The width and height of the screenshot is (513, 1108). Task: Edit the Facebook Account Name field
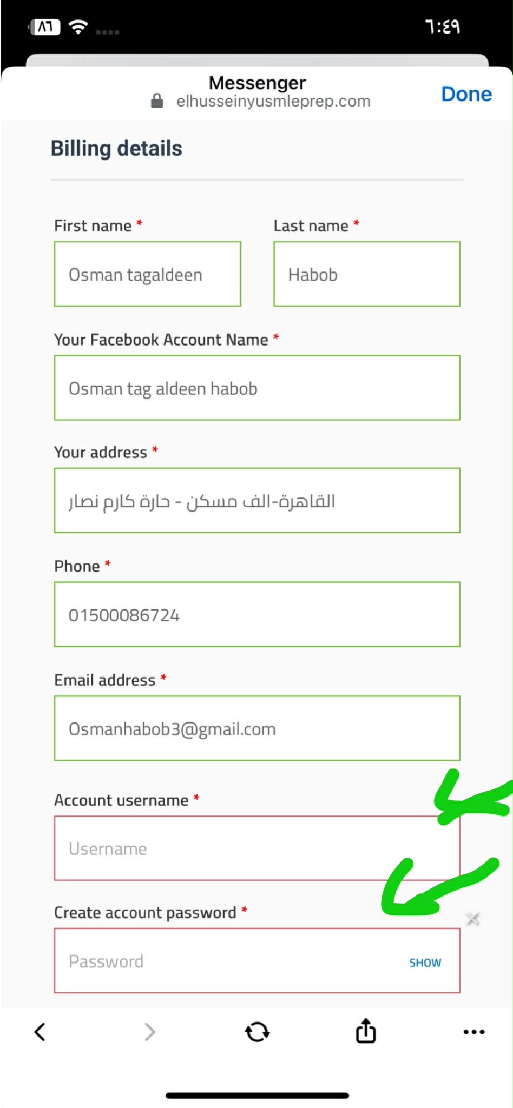[257, 388]
